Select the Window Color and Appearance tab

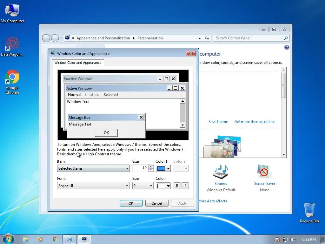pos(78,63)
